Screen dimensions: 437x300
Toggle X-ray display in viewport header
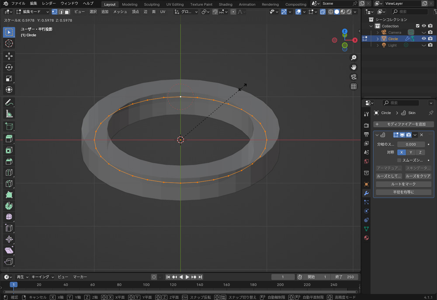pos(323,12)
